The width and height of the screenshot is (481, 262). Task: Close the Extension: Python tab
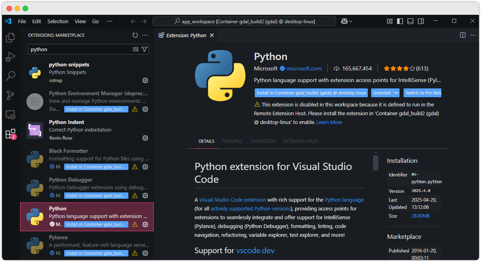point(212,36)
